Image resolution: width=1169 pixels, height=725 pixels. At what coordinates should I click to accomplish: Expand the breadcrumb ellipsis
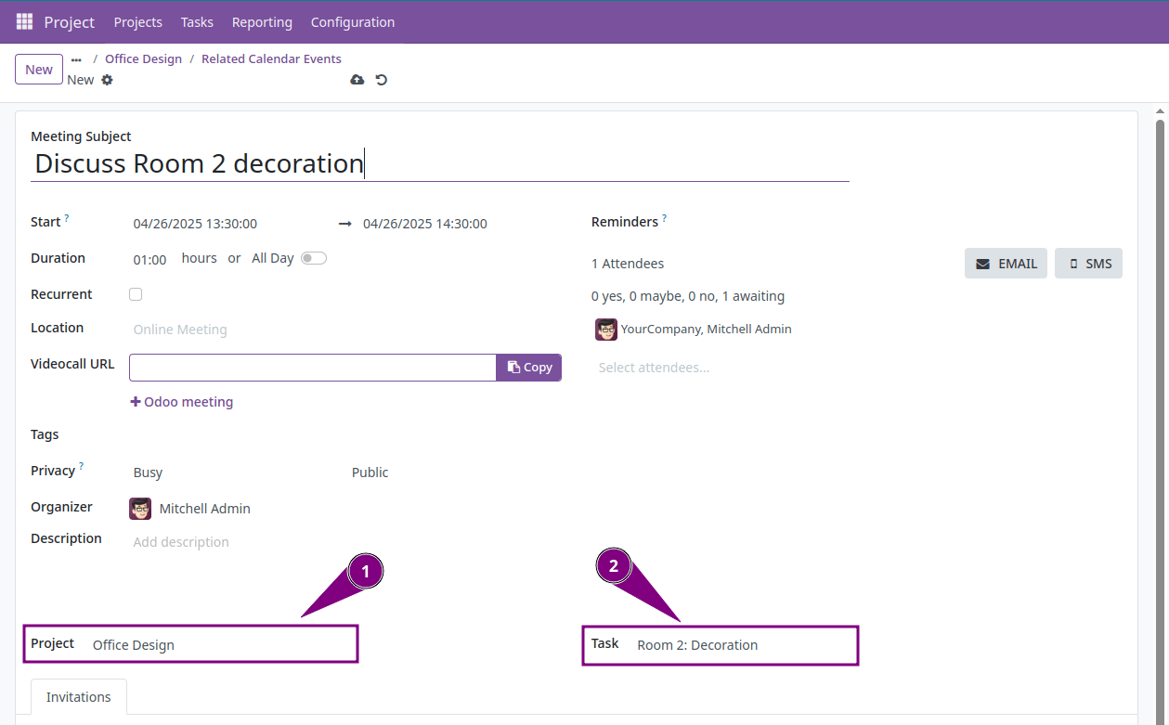pos(74,58)
